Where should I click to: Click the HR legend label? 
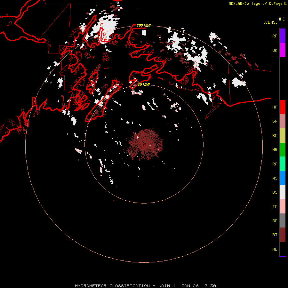pos(275,150)
